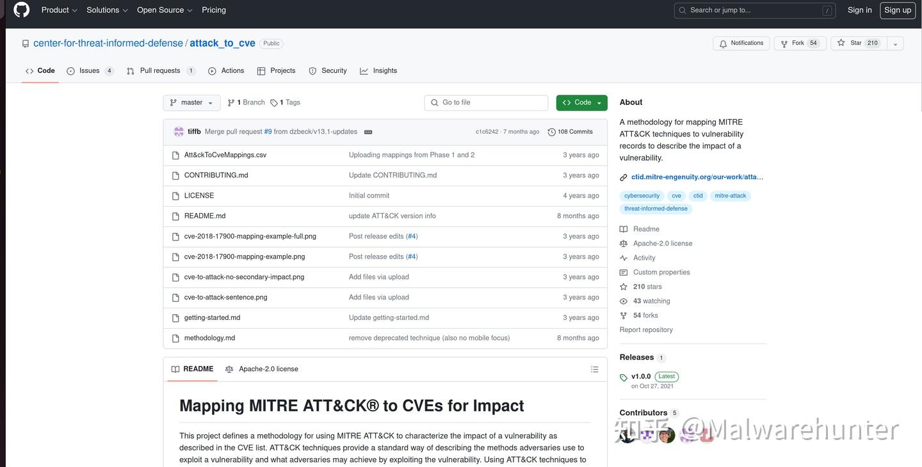Select the Apache-2.0 license tab
Image resolution: width=922 pixels, height=467 pixels.
[262, 369]
